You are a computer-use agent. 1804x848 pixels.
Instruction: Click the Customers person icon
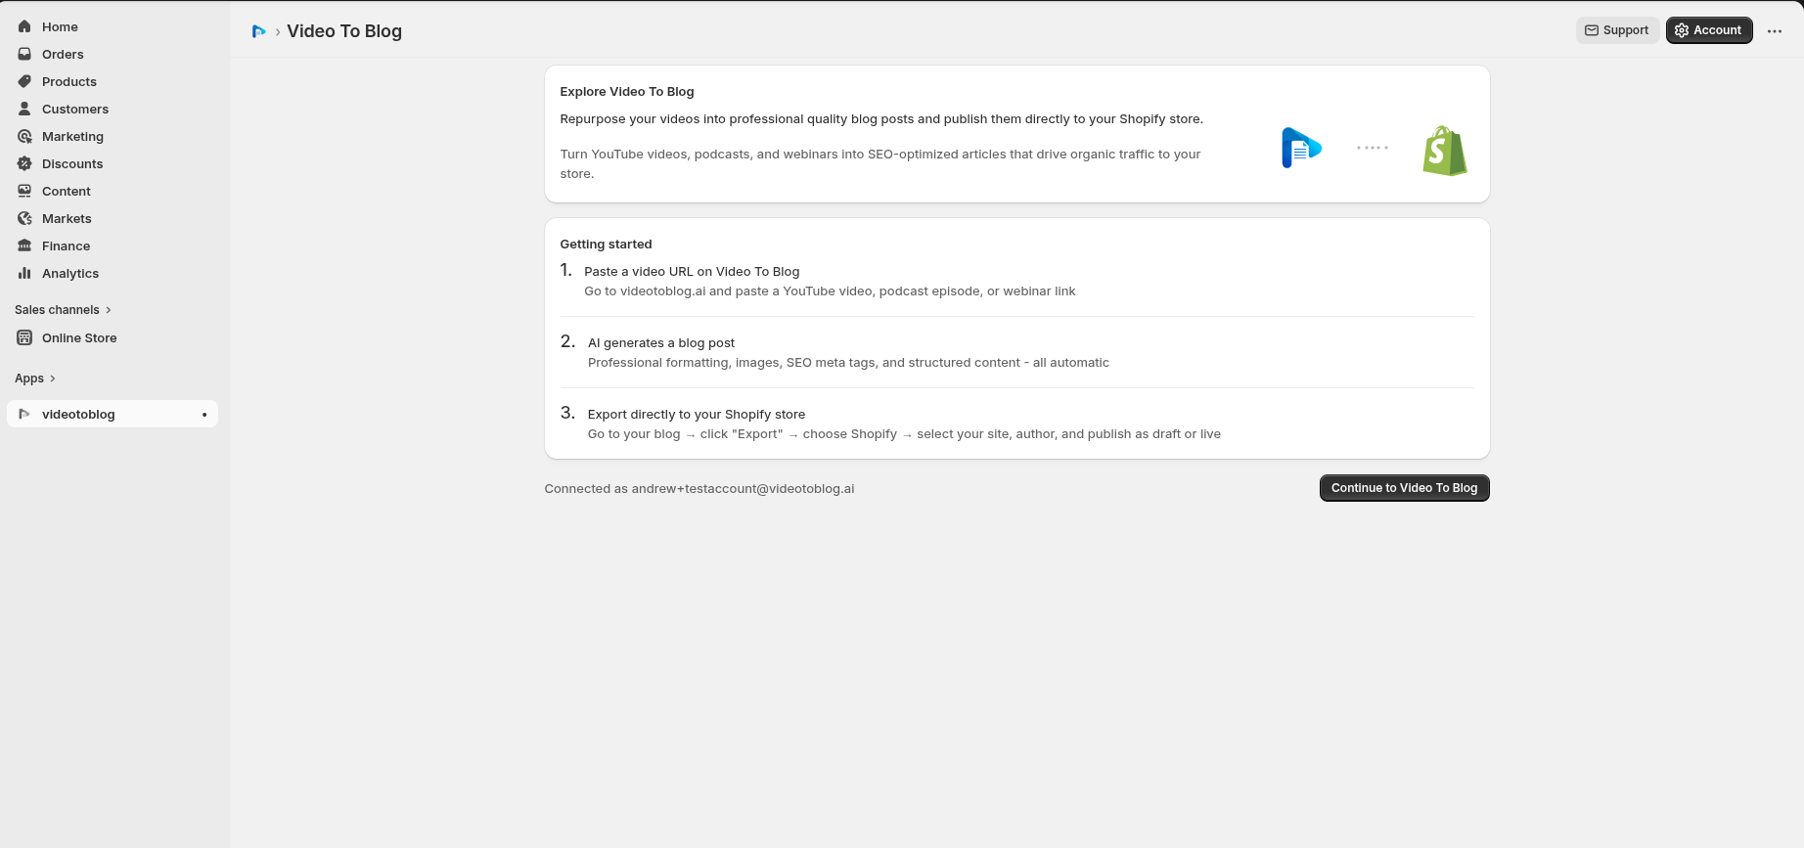coord(24,109)
